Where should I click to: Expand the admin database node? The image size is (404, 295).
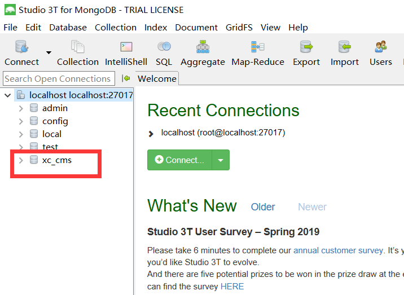point(21,108)
